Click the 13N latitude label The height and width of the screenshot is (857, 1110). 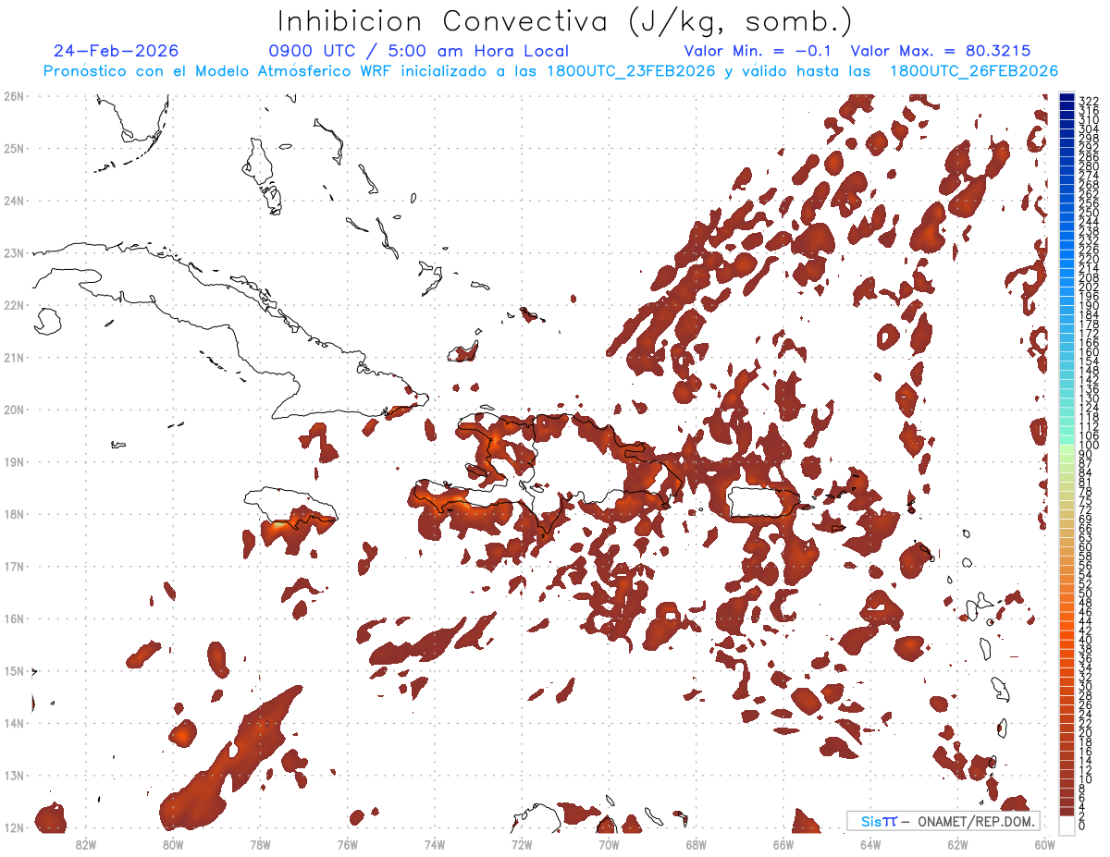coord(13,775)
